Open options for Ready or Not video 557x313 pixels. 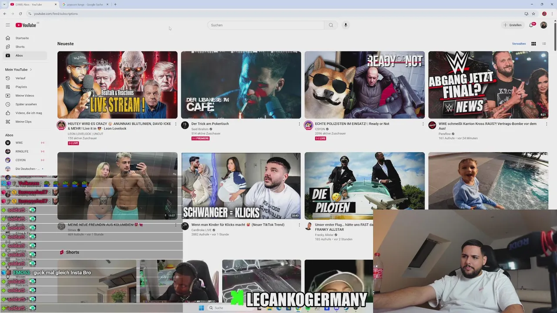coord(423,124)
